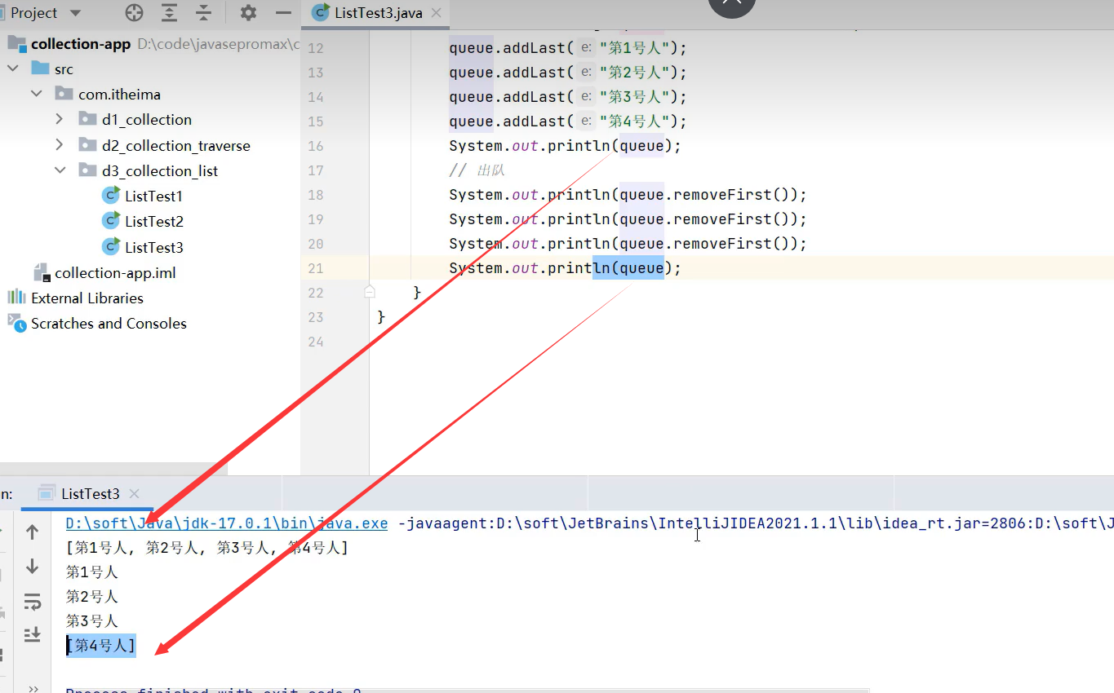Select the d3_collection_list folder
Viewport: 1114px width, 693px height.
[160, 170]
